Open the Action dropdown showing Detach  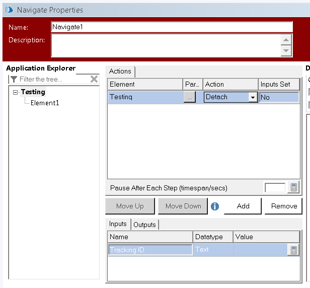coord(253,97)
